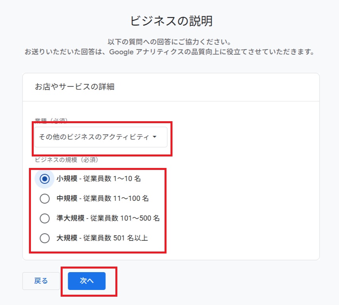The image size is (339, 305).
Task: Click the その他のビジネスのアクティビティ selected value text
Action: [94, 137]
